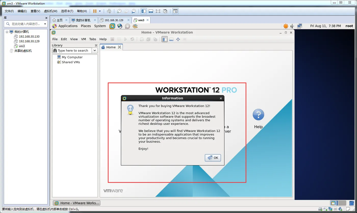357x213 pixels.
Task: Click the console view icon in host toolbar
Action: point(175,11)
